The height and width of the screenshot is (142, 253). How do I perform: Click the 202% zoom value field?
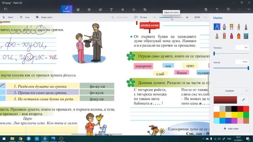197,17
